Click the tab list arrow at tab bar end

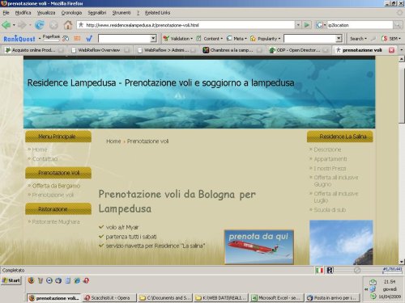[x=401, y=50]
